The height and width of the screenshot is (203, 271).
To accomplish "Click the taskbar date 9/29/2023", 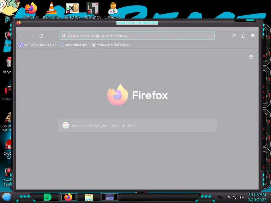I will (x=257, y=200).
